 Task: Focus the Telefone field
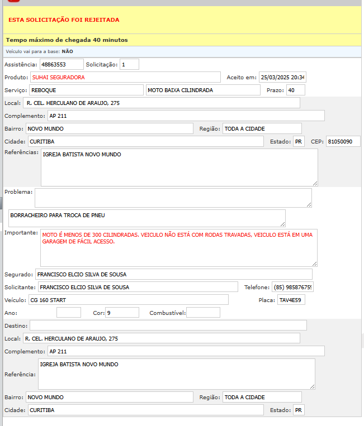click(292, 287)
